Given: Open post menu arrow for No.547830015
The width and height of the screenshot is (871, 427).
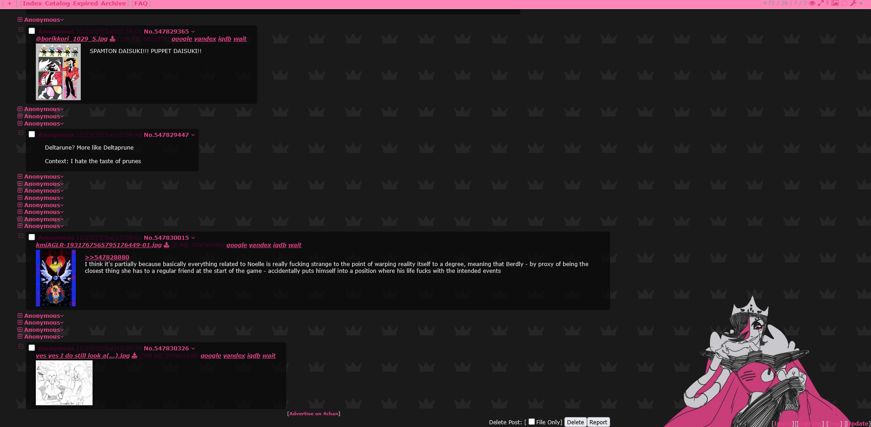Looking at the screenshot, I should tap(193, 238).
